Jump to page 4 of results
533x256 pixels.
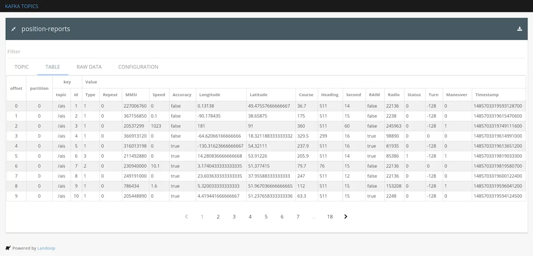pyautogui.click(x=250, y=216)
